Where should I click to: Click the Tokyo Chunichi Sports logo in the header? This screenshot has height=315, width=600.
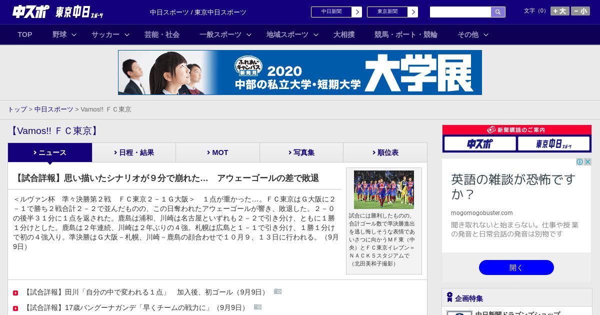79,12
